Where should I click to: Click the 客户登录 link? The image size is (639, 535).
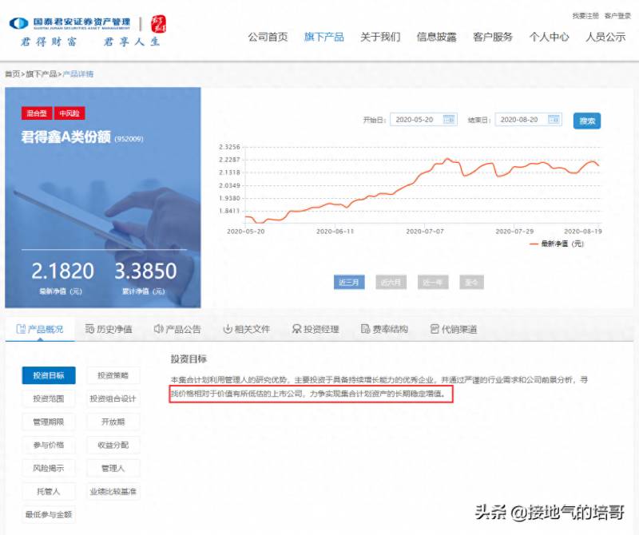tap(617, 16)
